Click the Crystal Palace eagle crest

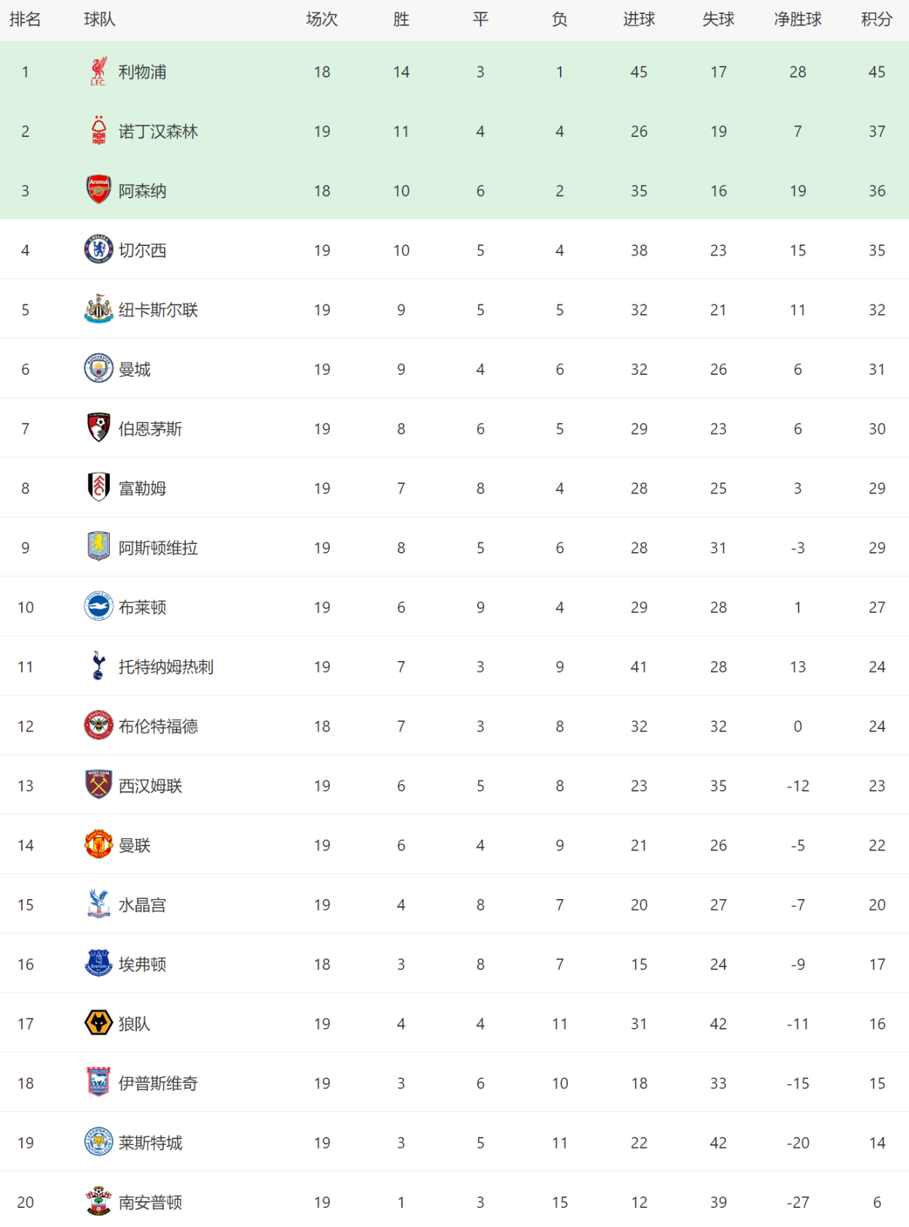[98, 905]
